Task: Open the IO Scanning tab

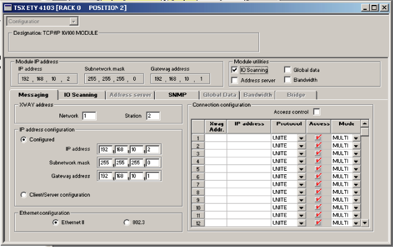Action: point(81,95)
